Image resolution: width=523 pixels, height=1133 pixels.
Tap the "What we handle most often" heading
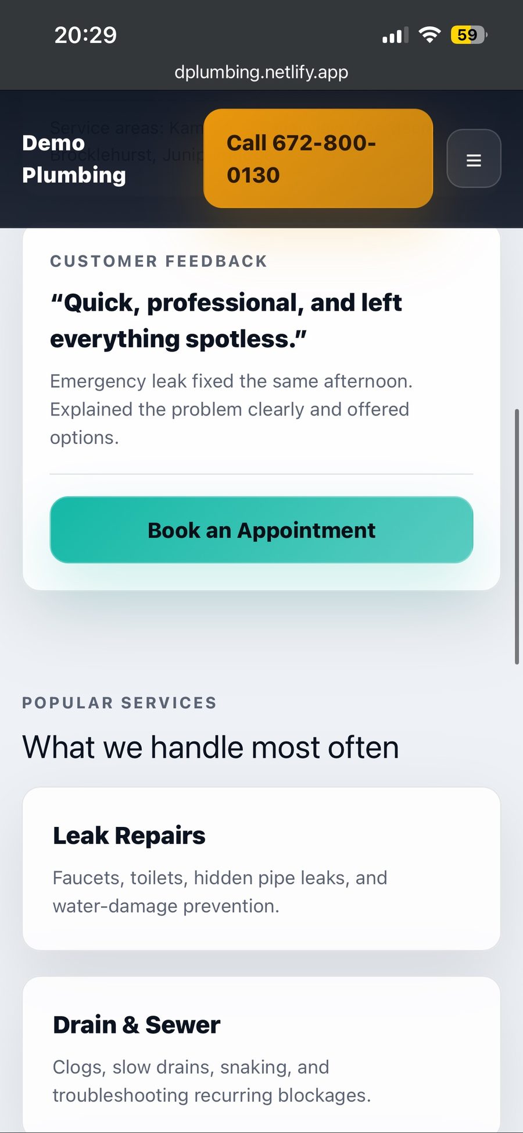[x=210, y=747]
